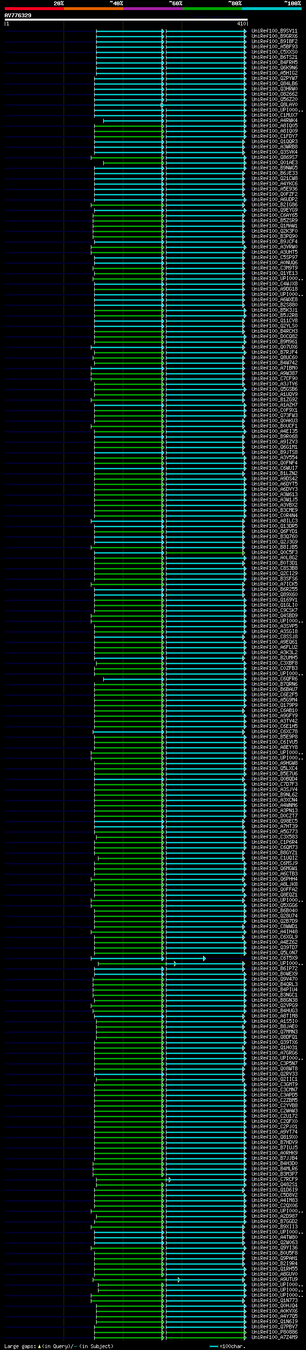Select the UniRef100_Q84LB6 label

click(x=274, y=83)
